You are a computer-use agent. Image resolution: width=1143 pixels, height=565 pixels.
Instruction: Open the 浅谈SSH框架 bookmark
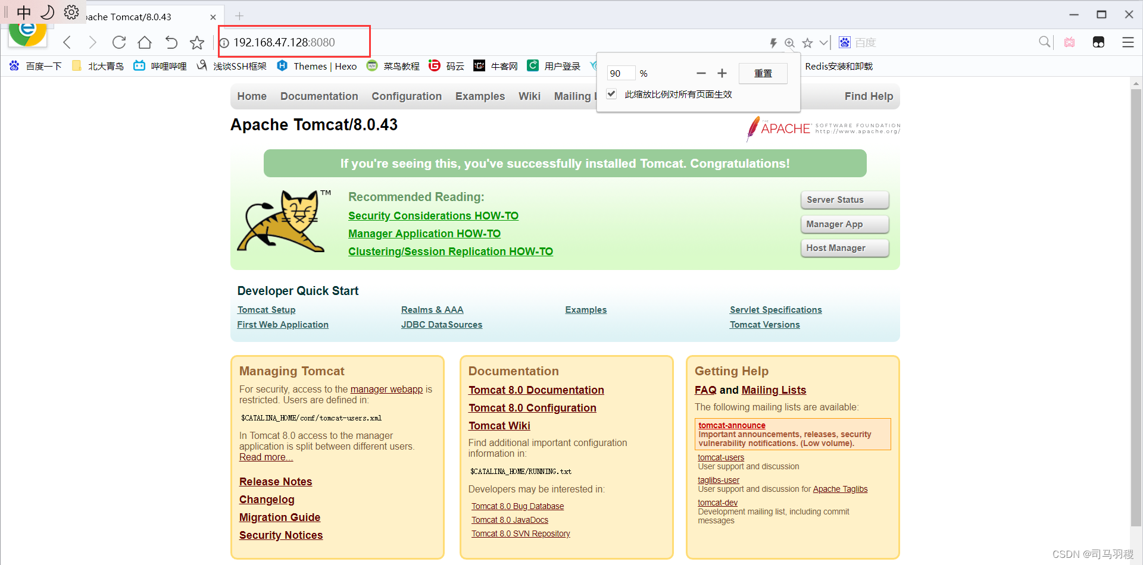(x=232, y=66)
